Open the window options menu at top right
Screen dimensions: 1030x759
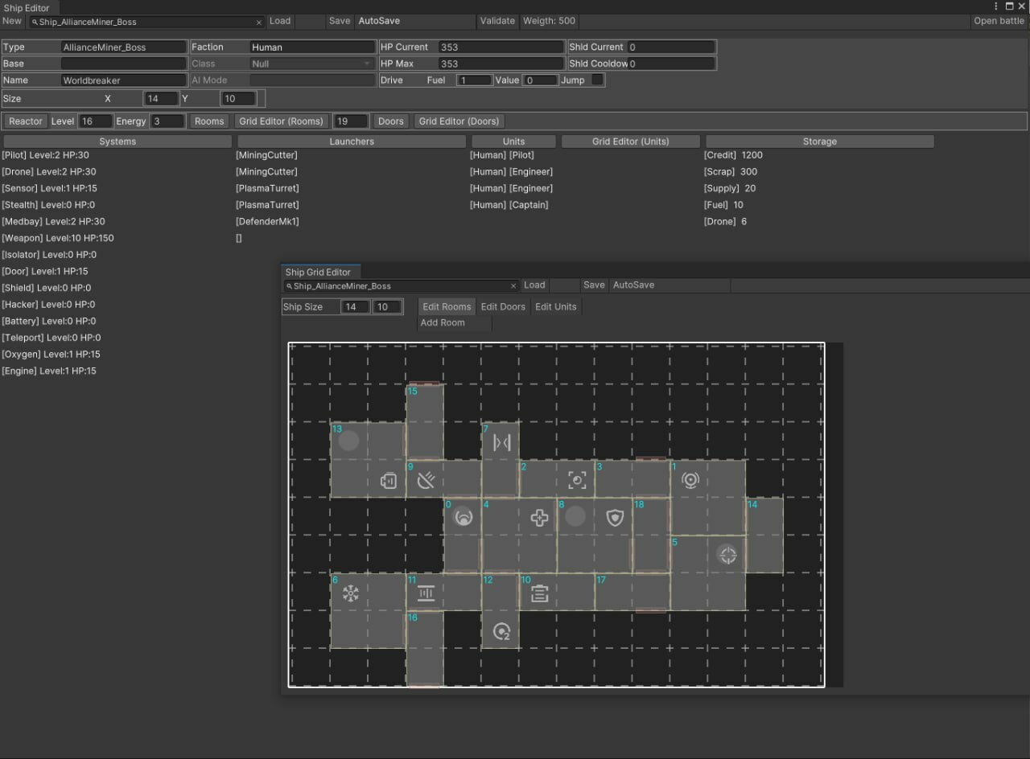tap(994, 6)
